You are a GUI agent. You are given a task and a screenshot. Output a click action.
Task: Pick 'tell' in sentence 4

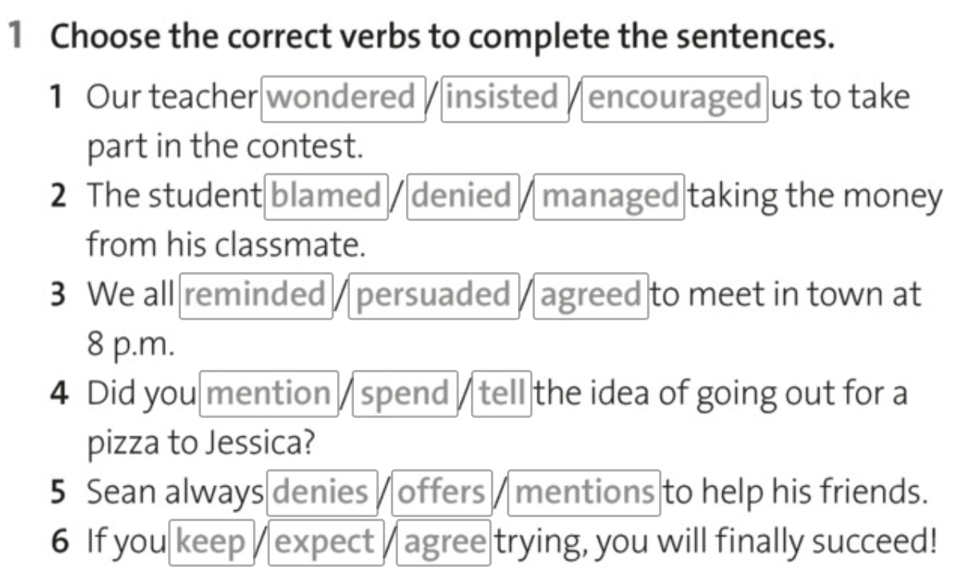tap(502, 394)
